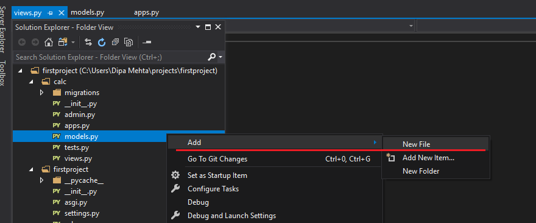Switch to the apps.py tab
Viewport: 536px width, 223px height.
[146, 13]
